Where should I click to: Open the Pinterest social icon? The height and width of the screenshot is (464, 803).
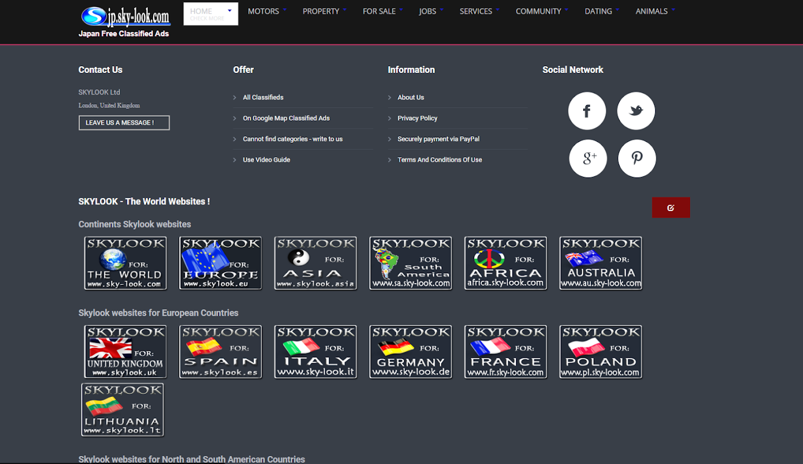[637, 158]
